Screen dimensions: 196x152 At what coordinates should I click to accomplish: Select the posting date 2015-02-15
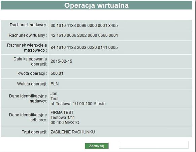(x=61, y=61)
